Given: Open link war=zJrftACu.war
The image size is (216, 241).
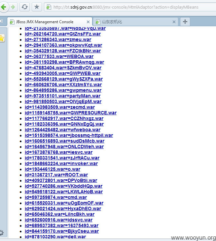Looking at the screenshot, I should (62, 158).
